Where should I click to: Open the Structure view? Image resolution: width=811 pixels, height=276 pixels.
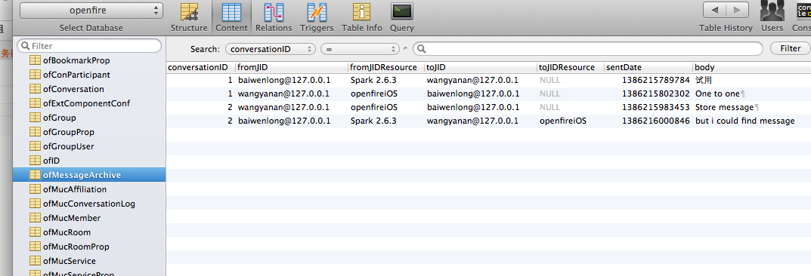pos(189,17)
